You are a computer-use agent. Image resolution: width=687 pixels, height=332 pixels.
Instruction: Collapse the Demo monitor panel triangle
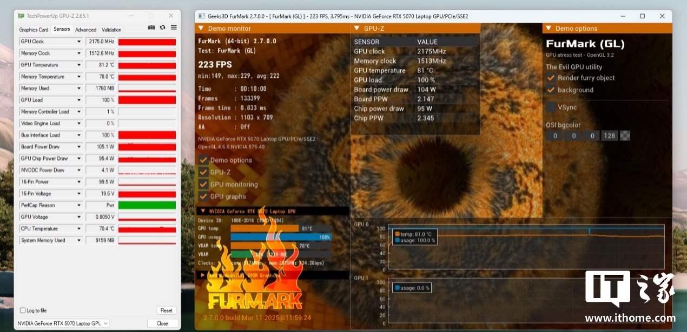201,29
